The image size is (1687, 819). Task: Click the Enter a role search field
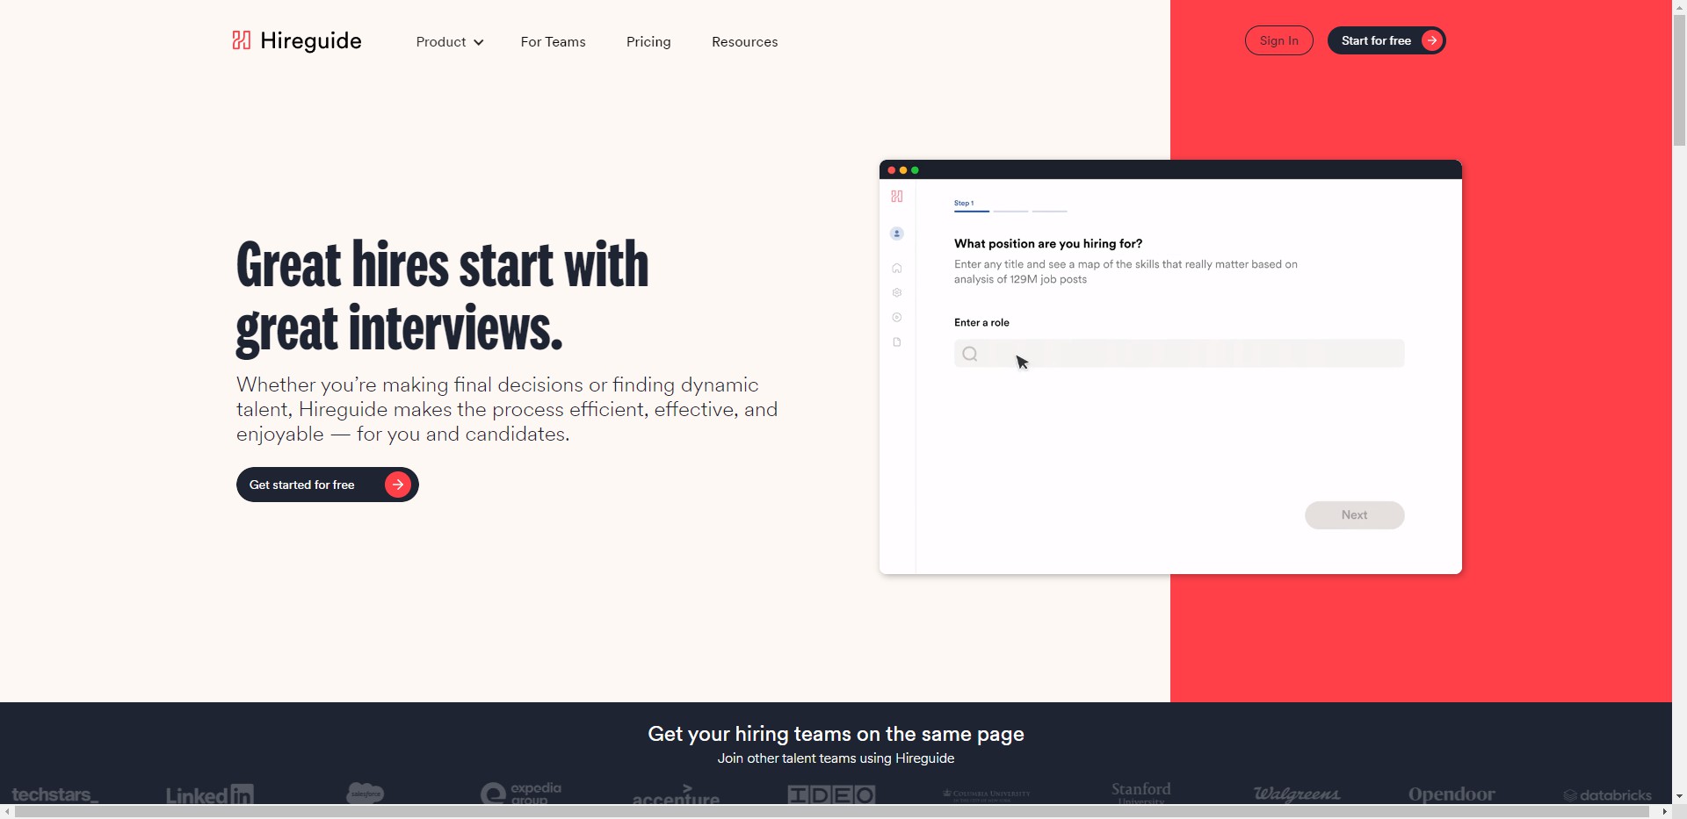[1178, 353]
